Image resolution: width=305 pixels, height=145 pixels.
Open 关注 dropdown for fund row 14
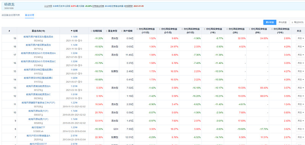coord(300,80)
